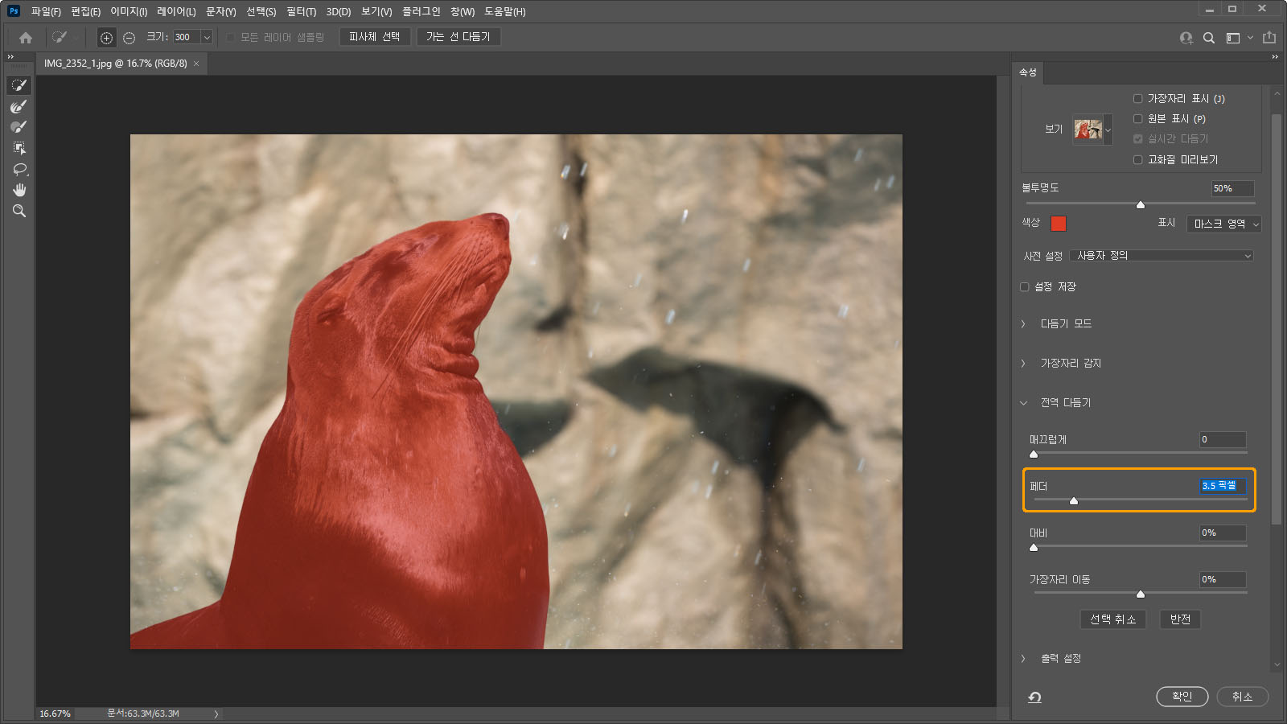Select the Refine Edge Brush tool

[x=19, y=106]
